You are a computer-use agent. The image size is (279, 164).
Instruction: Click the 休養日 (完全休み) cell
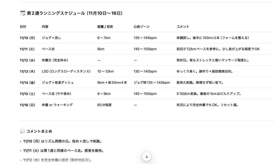55,60
